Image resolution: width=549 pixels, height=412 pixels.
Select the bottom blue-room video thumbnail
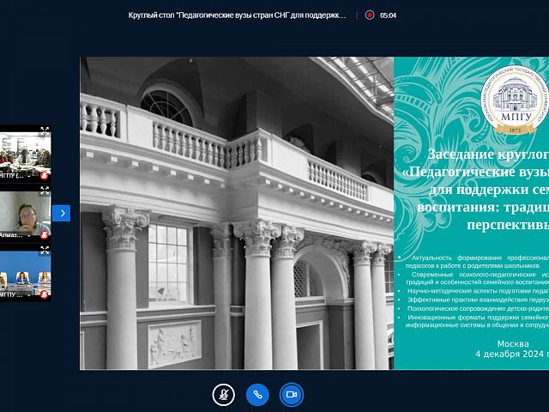(25, 273)
